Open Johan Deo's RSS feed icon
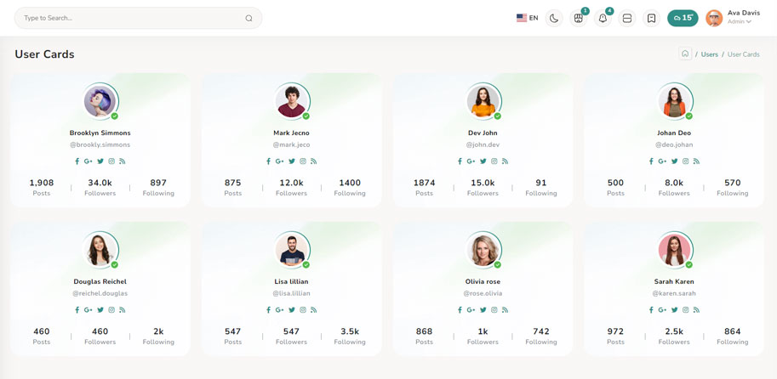The width and height of the screenshot is (777, 379). click(696, 161)
